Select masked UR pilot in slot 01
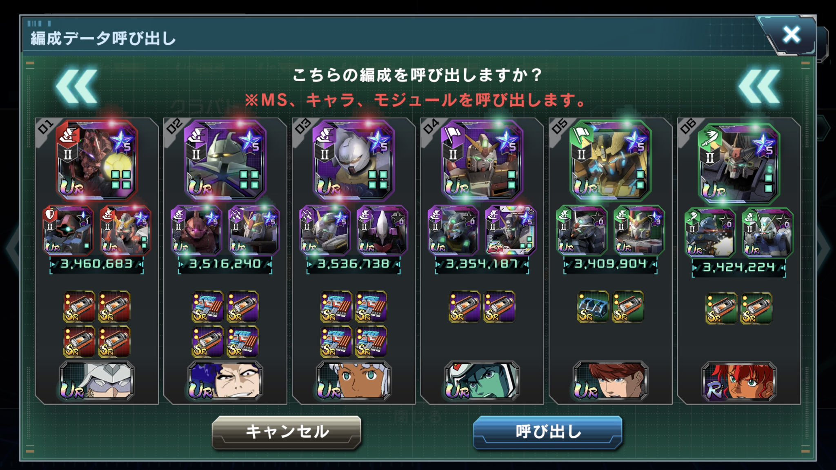The image size is (836, 470). click(x=97, y=381)
